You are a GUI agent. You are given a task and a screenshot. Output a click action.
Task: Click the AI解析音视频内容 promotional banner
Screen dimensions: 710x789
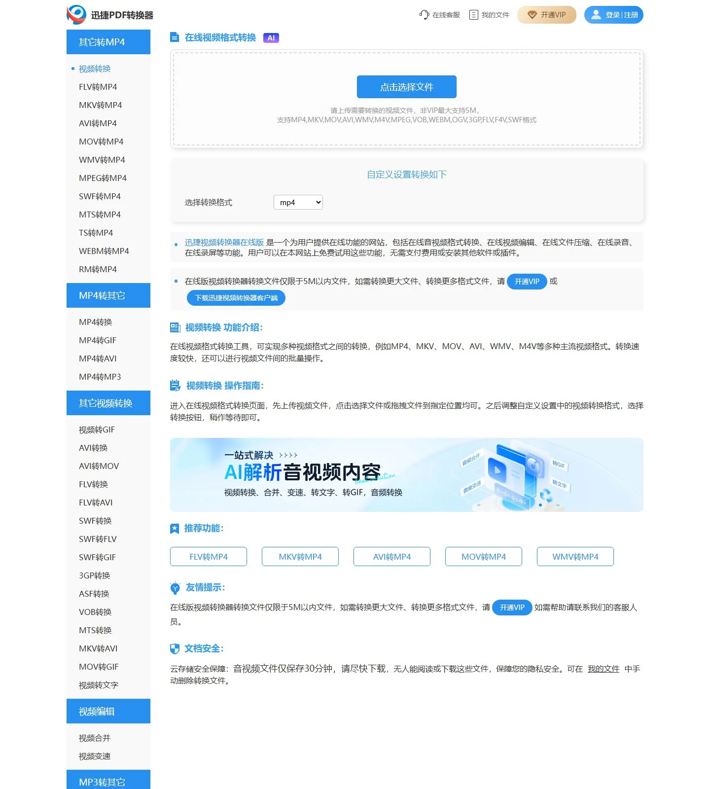(407, 474)
